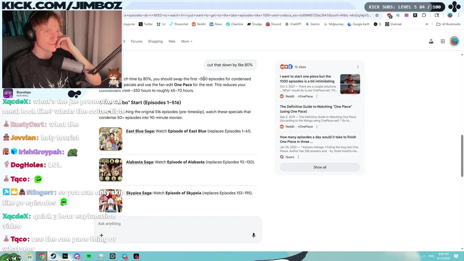Open File Explorer from the taskbar
Screen dimensions: 464x261
coord(30,256)
